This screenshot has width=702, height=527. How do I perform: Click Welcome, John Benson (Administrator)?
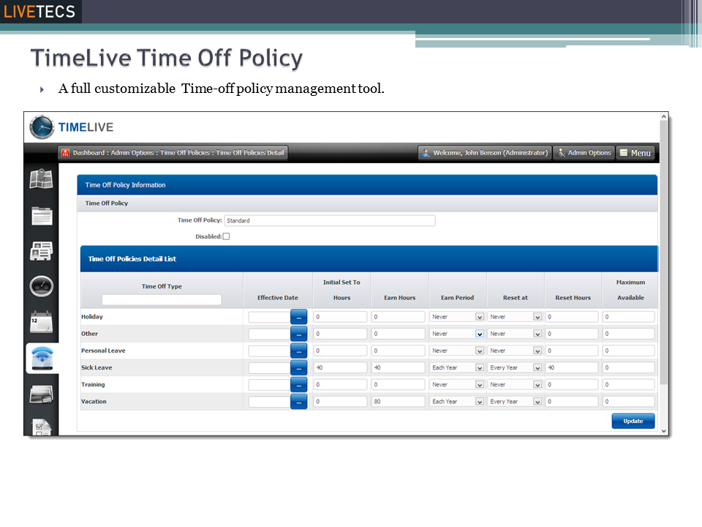tap(485, 153)
